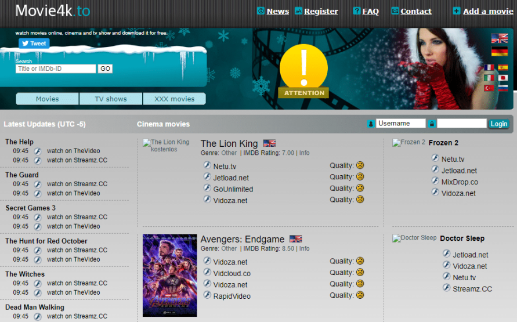Click the Tweet button
This screenshot has width=517, height=322.
(34, 44)
